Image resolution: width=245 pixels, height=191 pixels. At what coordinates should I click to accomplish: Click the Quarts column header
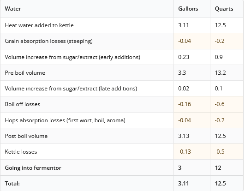pyautogui.click(x=224, y=9)
